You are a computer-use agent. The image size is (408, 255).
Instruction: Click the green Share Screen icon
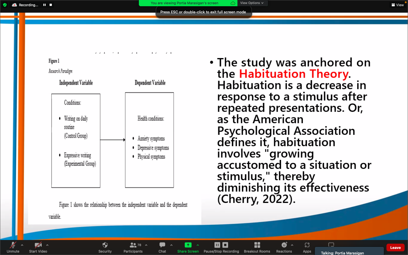188,245
